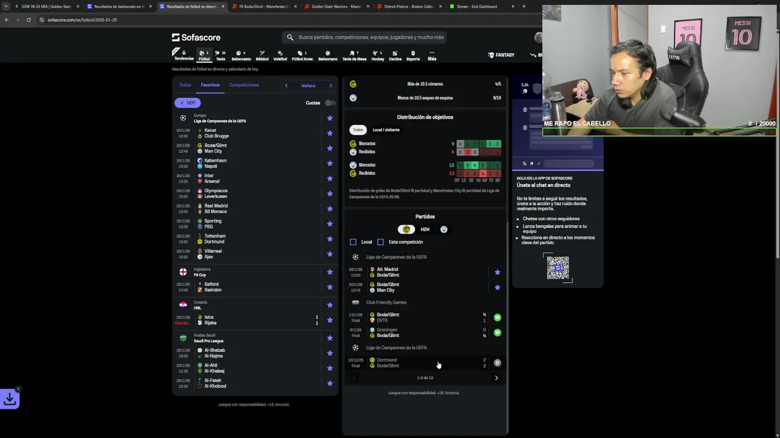Viewport: 780px width, 438px height.
Task: Open the Balonmano sport section
Action: tap(328, 55)
